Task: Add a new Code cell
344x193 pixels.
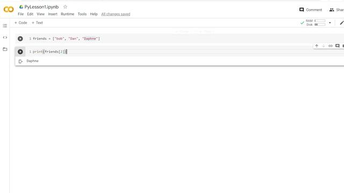Action: click(x=20, y=23)
